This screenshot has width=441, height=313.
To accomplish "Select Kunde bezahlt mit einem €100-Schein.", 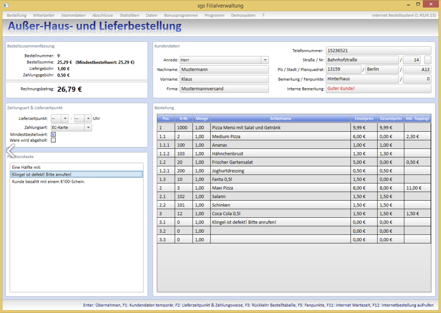I will (77, 181).
